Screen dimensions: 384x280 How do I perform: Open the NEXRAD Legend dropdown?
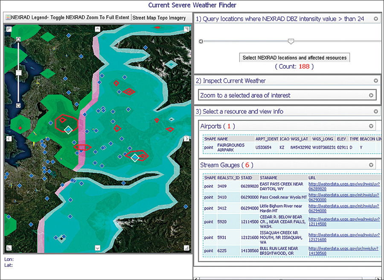(x=29, y=17)
